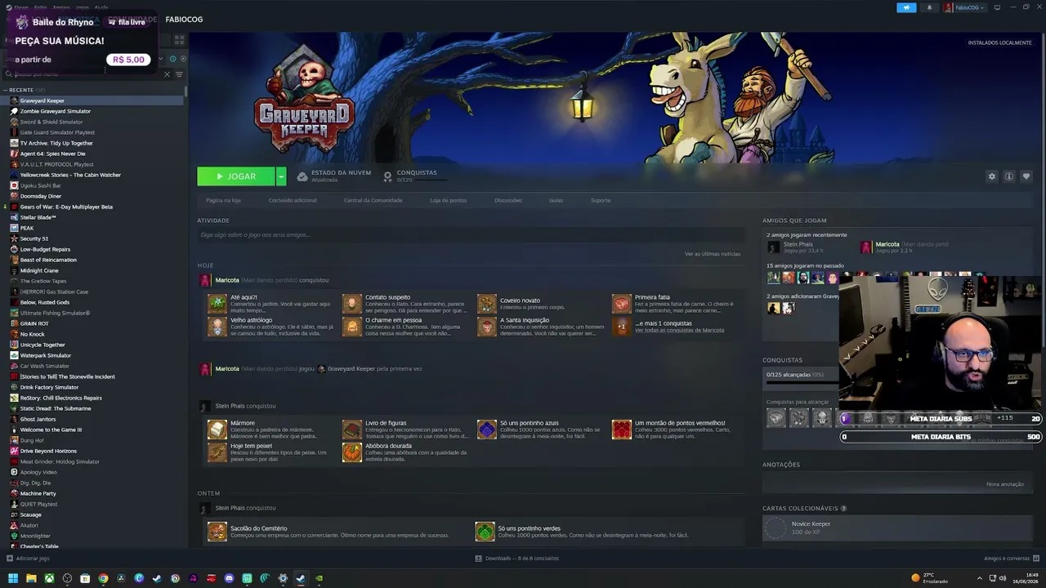Open the Loja de pontos tab
The width and height of the screenshot is (1046, 588).
(x=449, y=200)
